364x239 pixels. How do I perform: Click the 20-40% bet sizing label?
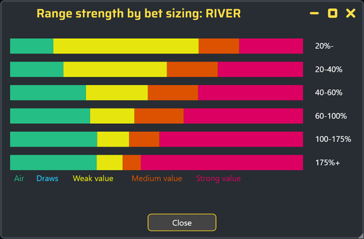329,69
